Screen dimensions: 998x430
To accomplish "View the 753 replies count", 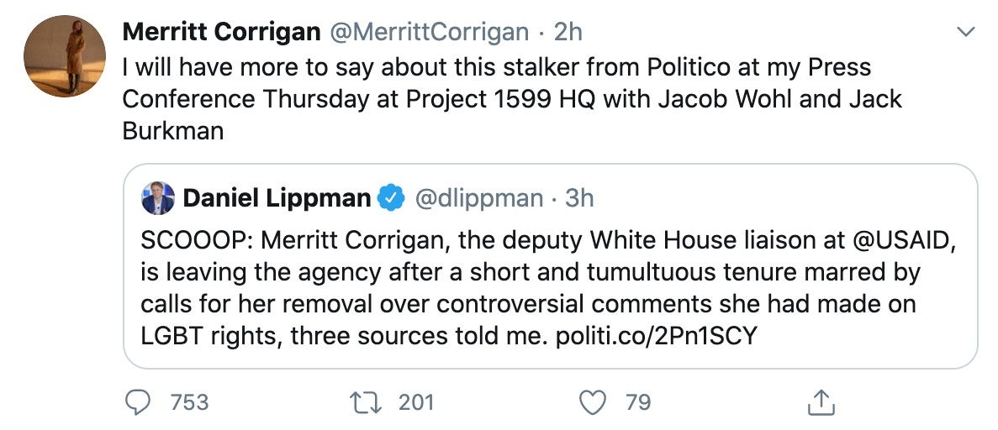I will [x=190, y=402].
